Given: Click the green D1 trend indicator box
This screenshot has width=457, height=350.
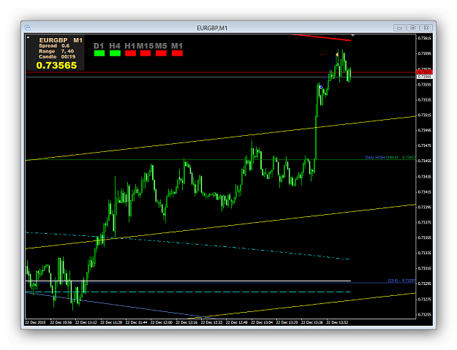Looking at the screenshot, I should (x=99, y=53).
